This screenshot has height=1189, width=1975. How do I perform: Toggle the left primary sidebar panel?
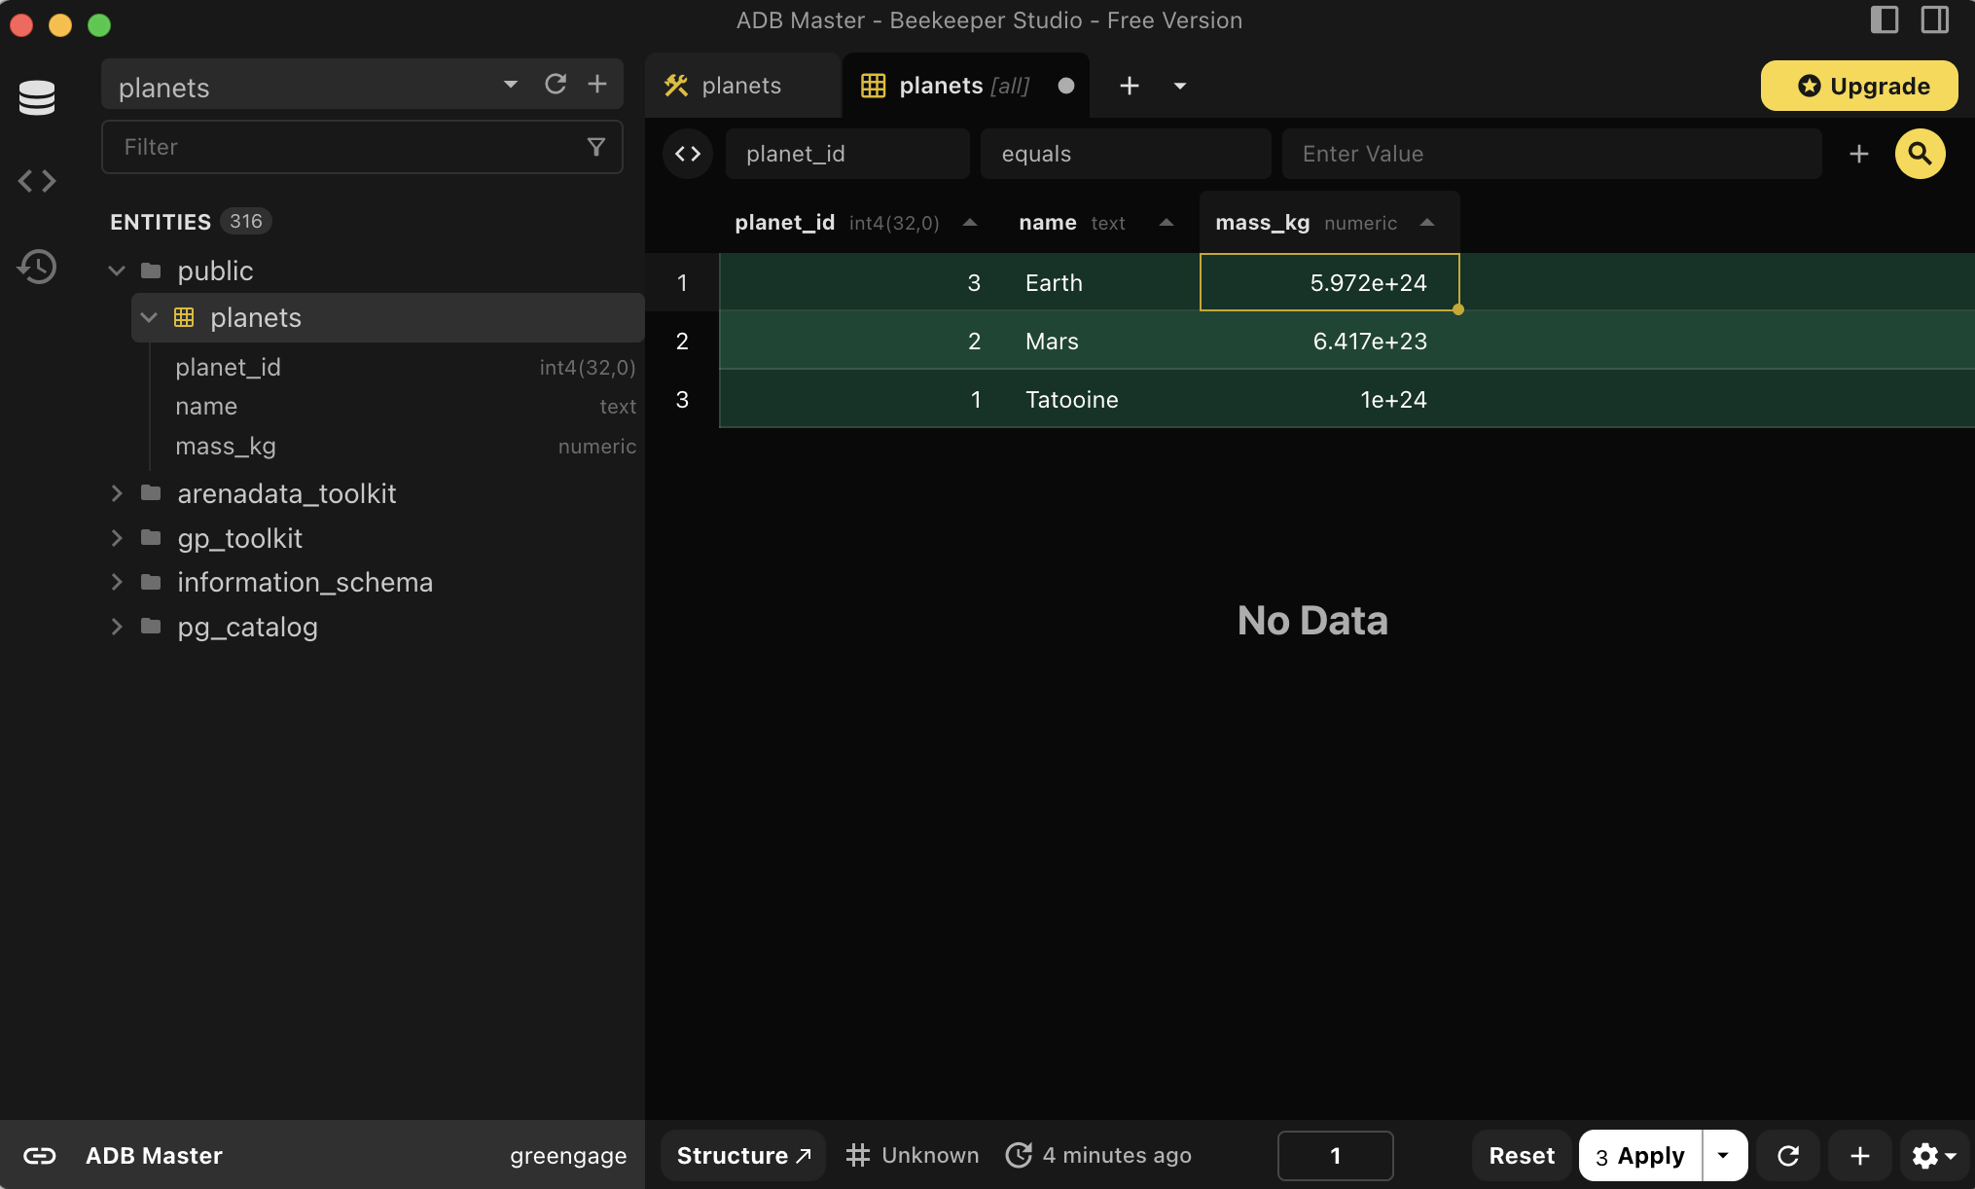click(x=1885, y=19)
